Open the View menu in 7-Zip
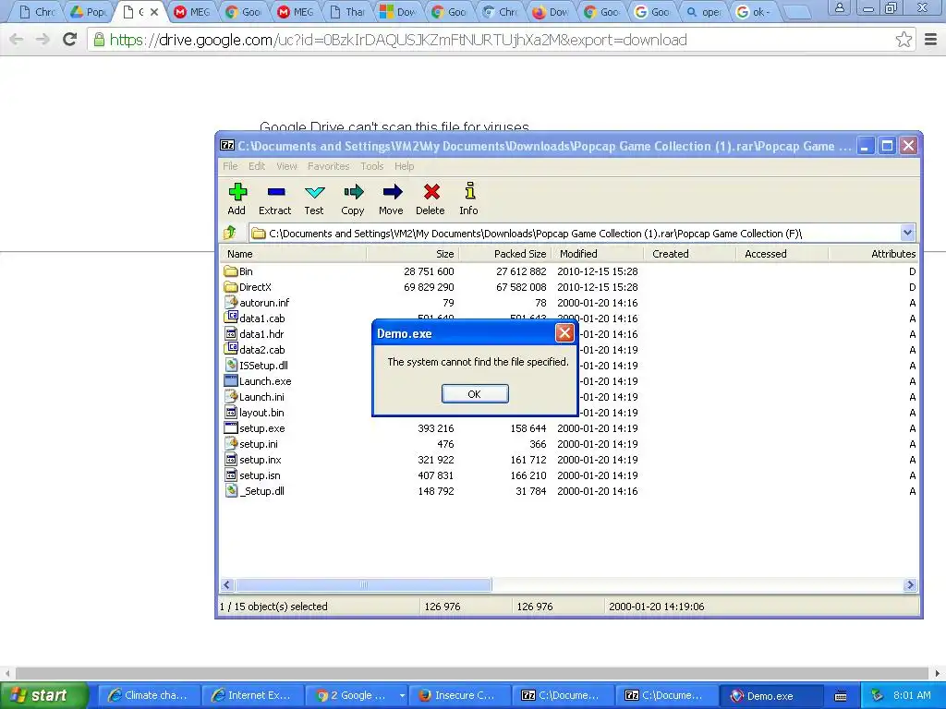The height and width of the screenshot is (709, 946). pos(286,166)
